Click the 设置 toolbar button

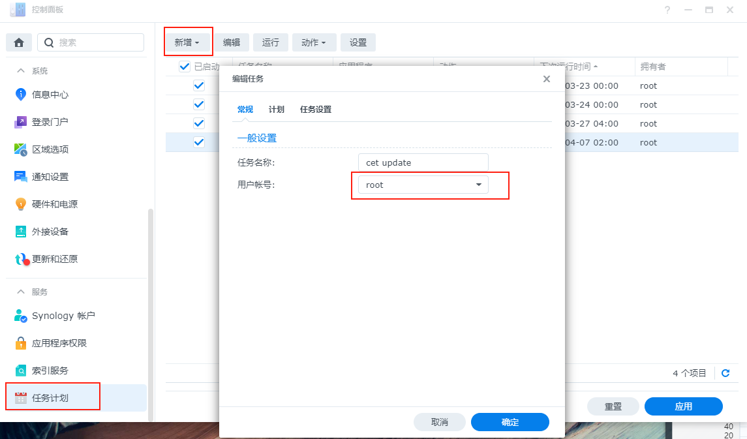point(358,42)
